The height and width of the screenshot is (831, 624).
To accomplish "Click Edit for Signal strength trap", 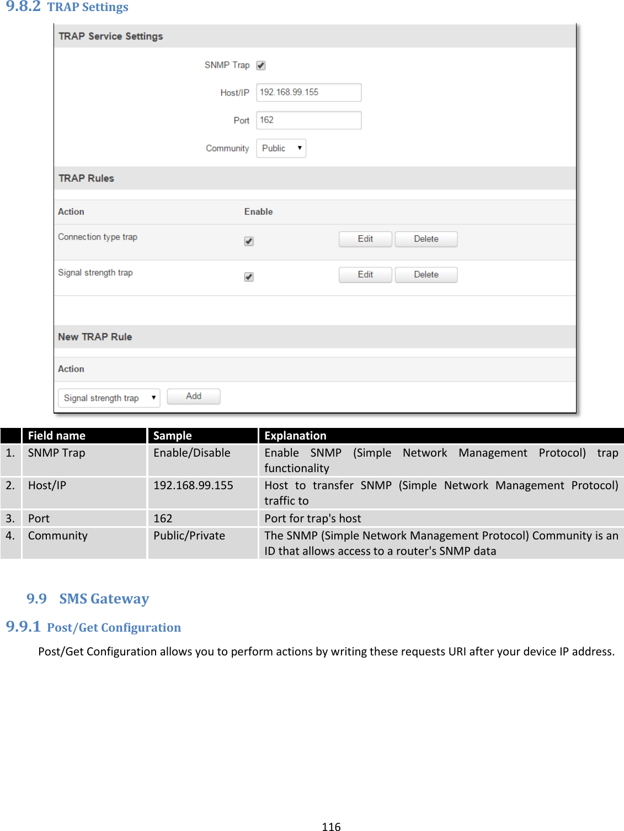I will coord(365,274).
